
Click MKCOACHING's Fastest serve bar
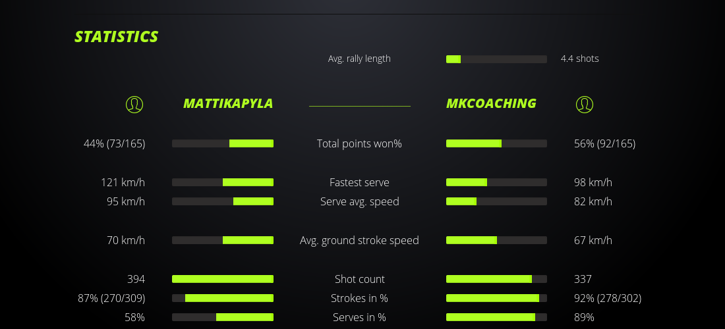coord(496,182)
